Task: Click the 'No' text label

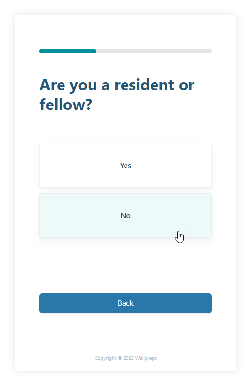Action: tap(126, 216)
